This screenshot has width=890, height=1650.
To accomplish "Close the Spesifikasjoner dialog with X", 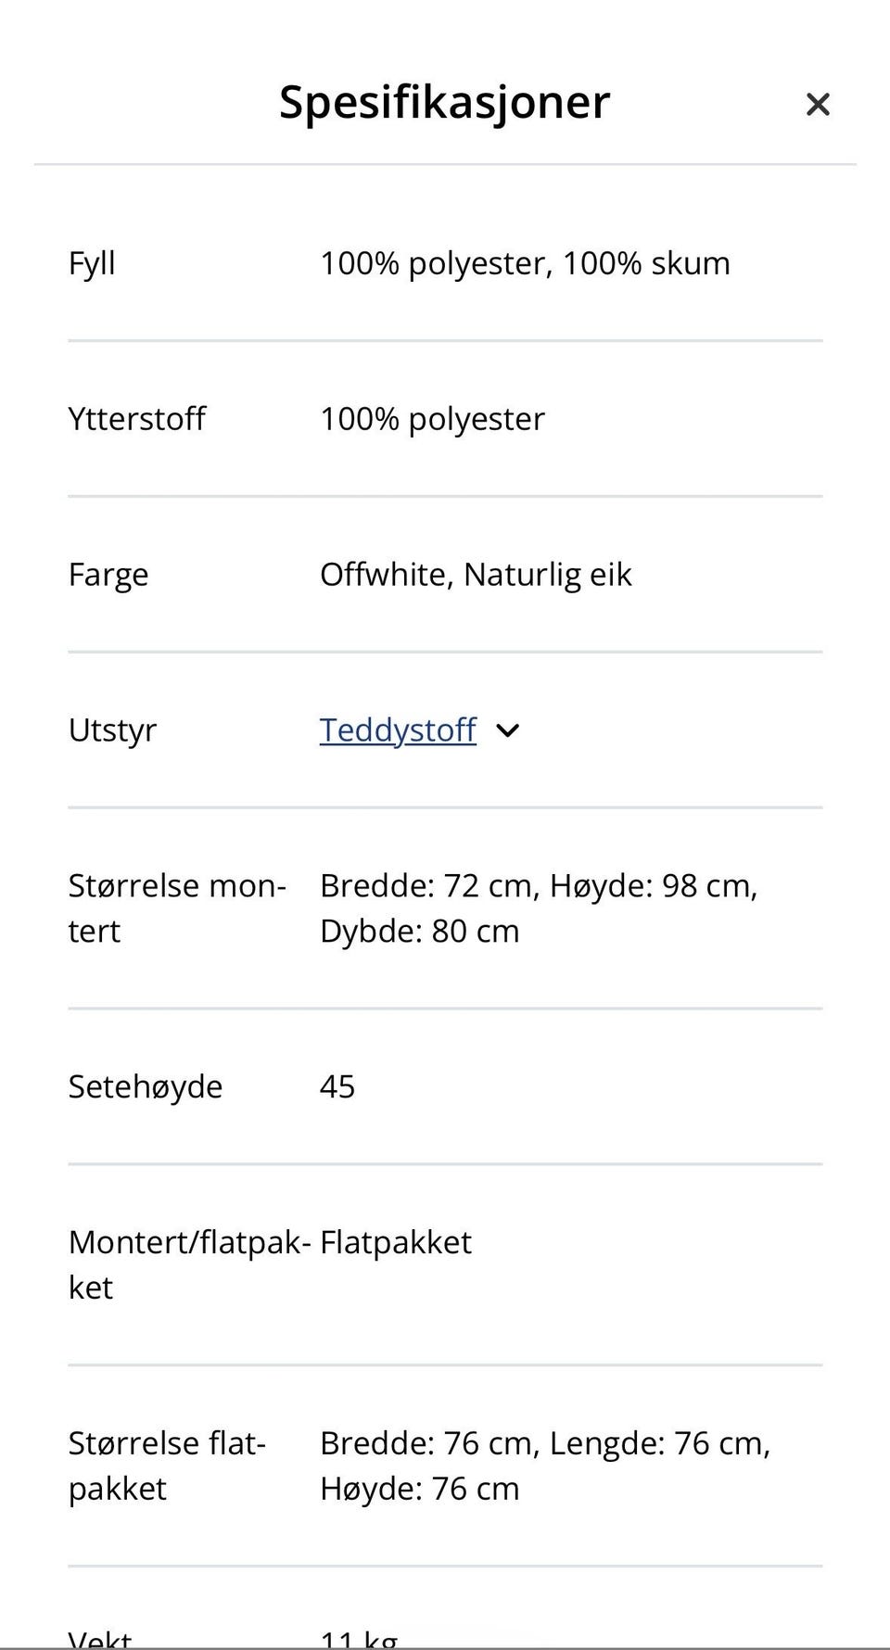I will (x=817, y=104).
